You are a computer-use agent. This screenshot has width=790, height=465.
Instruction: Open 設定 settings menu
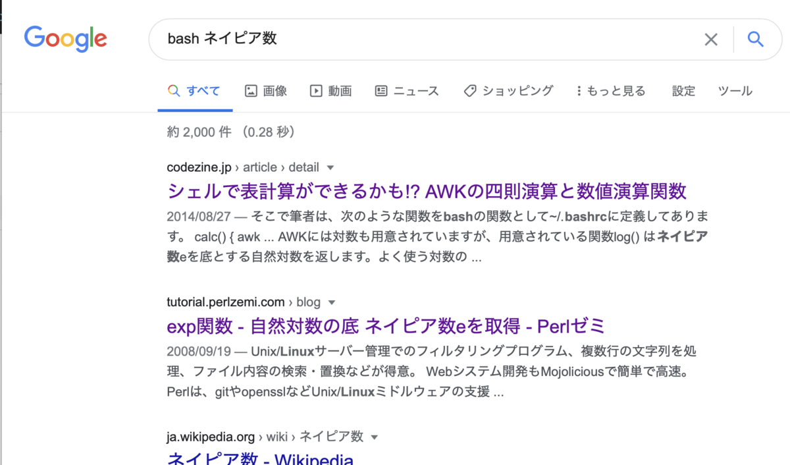683,91
